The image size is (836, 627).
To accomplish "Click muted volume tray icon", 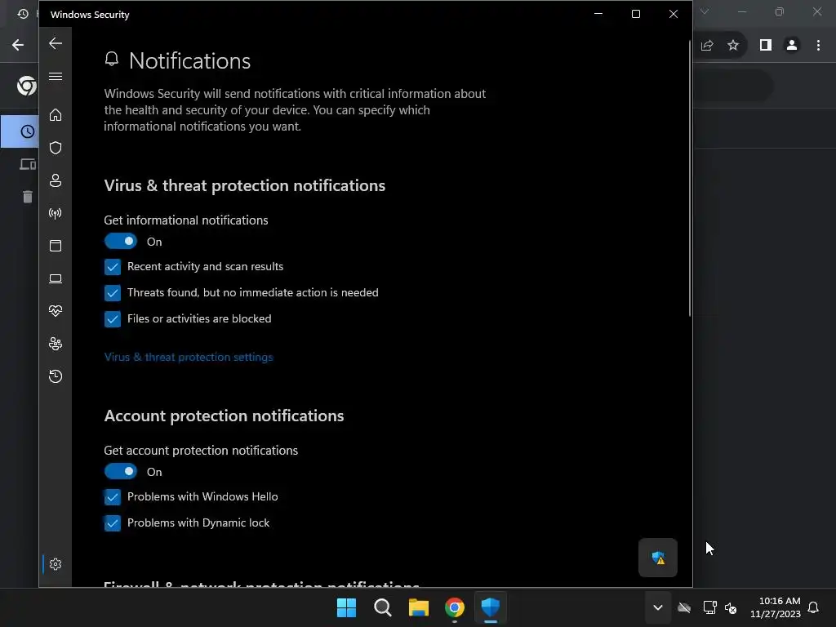I will [x=731, y=607].
